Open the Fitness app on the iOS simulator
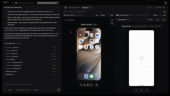170x96 pixels. click(x=80, y=35)
